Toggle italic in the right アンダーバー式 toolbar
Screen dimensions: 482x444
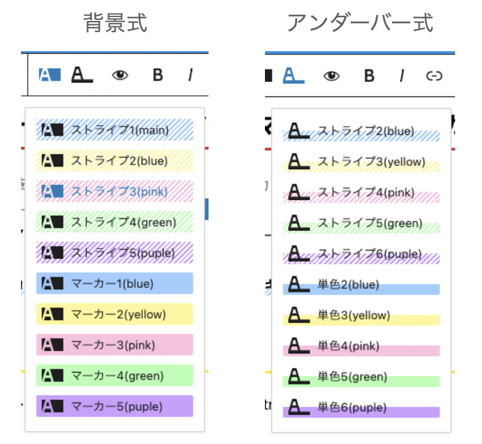click(401, 76)
